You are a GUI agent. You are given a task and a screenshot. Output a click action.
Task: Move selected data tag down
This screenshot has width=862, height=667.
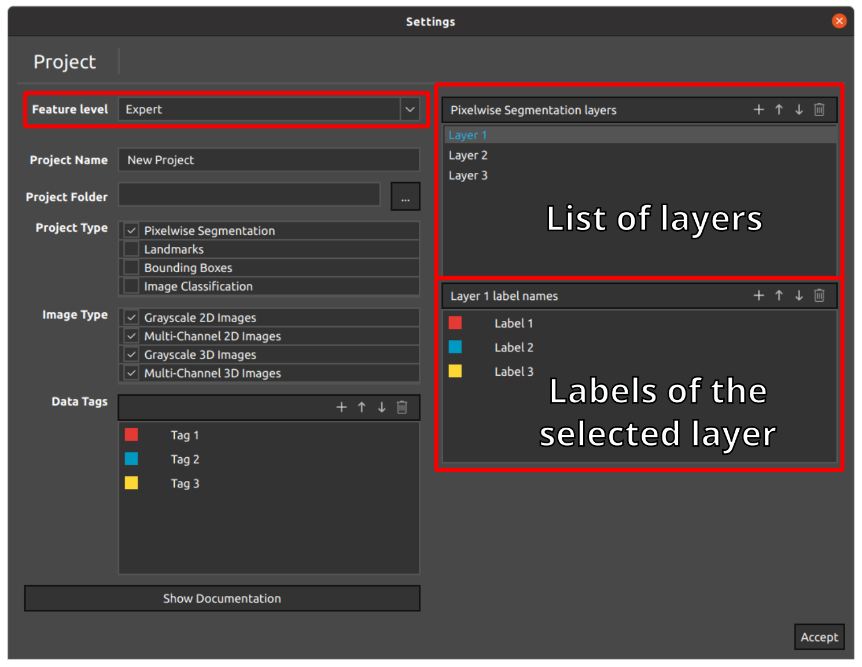click(x=382, y=407)
